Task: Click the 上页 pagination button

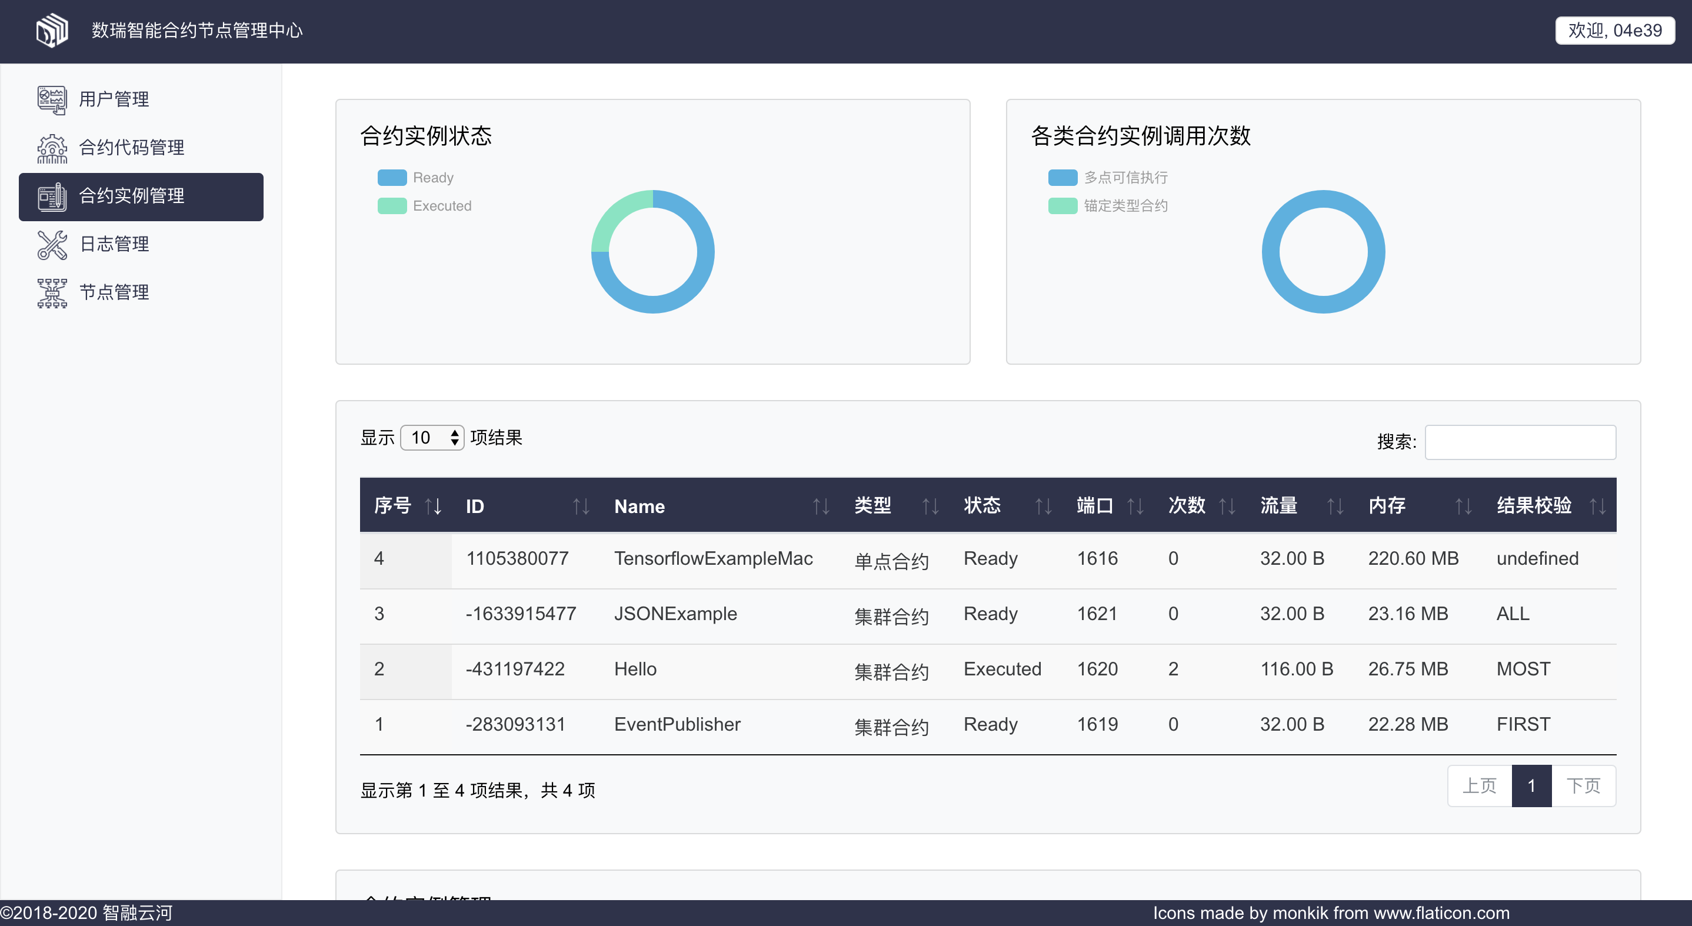Action: 1479,785
